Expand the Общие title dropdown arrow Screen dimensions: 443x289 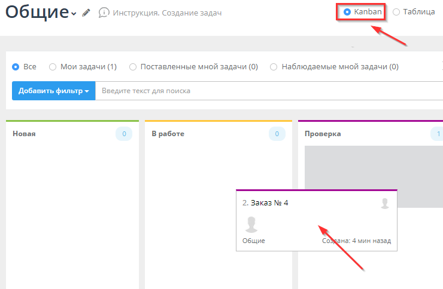(74, 14)
